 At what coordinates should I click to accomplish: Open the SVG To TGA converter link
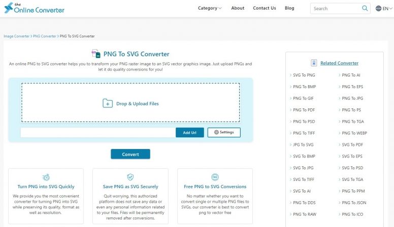352,179
